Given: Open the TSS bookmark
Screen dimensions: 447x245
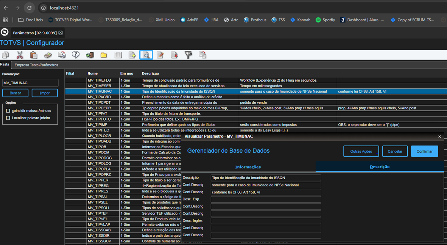Looking at the screenshot, I should [x=278, y=20].
